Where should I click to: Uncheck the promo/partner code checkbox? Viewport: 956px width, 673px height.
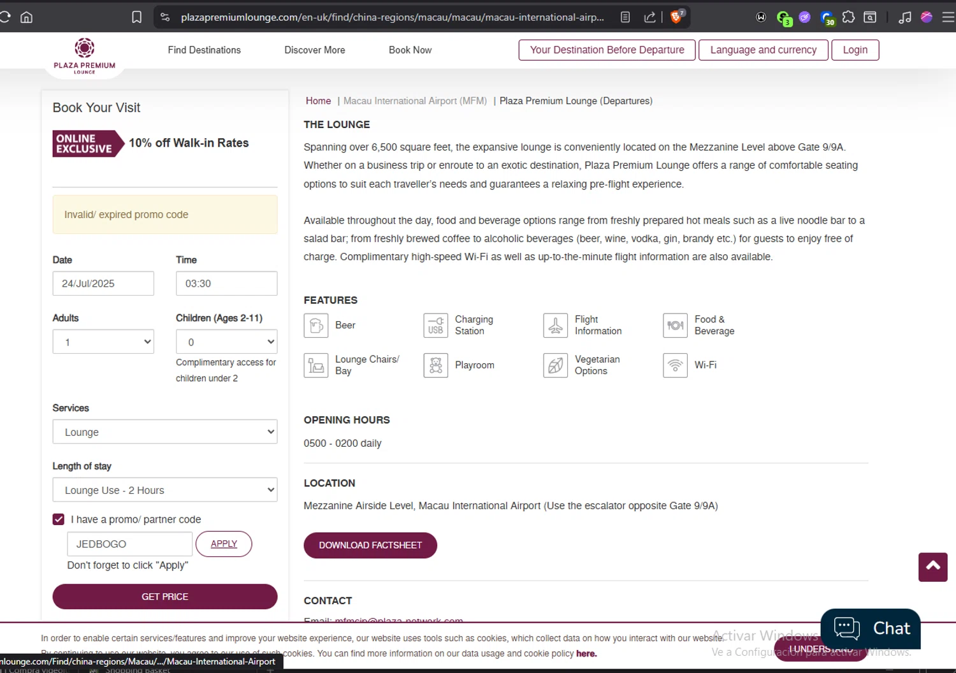coord(59,519)
